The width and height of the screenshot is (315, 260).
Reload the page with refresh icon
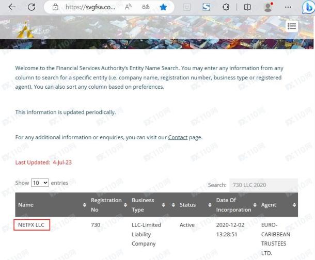click(31, 7)
